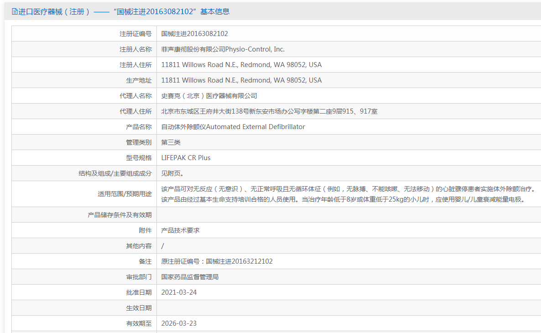Click the document icon in the page header
Viewport: 541px width, 333px height.
click(x=15, y=12)
